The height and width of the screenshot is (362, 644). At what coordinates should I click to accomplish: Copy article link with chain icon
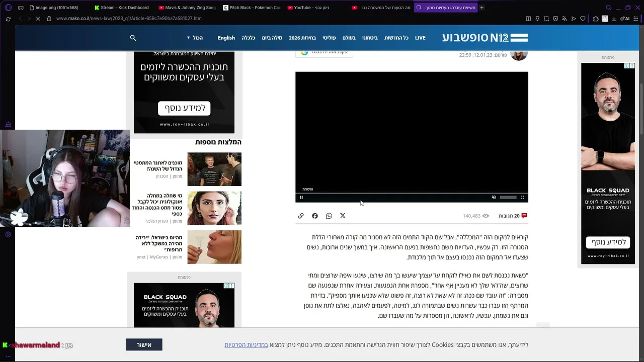coord(301,216)
